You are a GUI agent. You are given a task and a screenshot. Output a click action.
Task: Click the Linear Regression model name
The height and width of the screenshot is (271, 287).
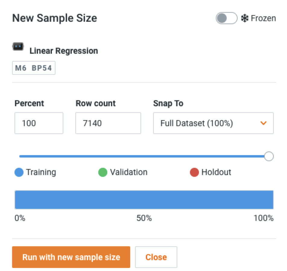click(64, 51)
